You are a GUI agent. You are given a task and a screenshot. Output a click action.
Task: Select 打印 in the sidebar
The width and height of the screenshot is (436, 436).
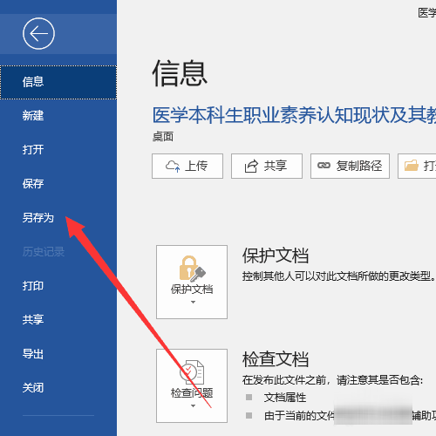click(x=58, y=286)
